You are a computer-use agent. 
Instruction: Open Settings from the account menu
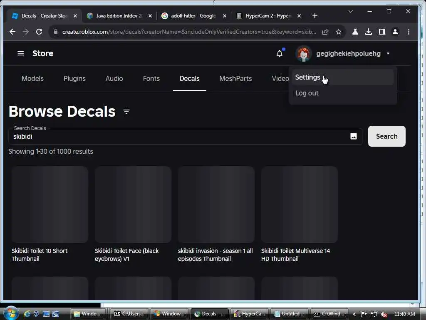coord(343,77)
